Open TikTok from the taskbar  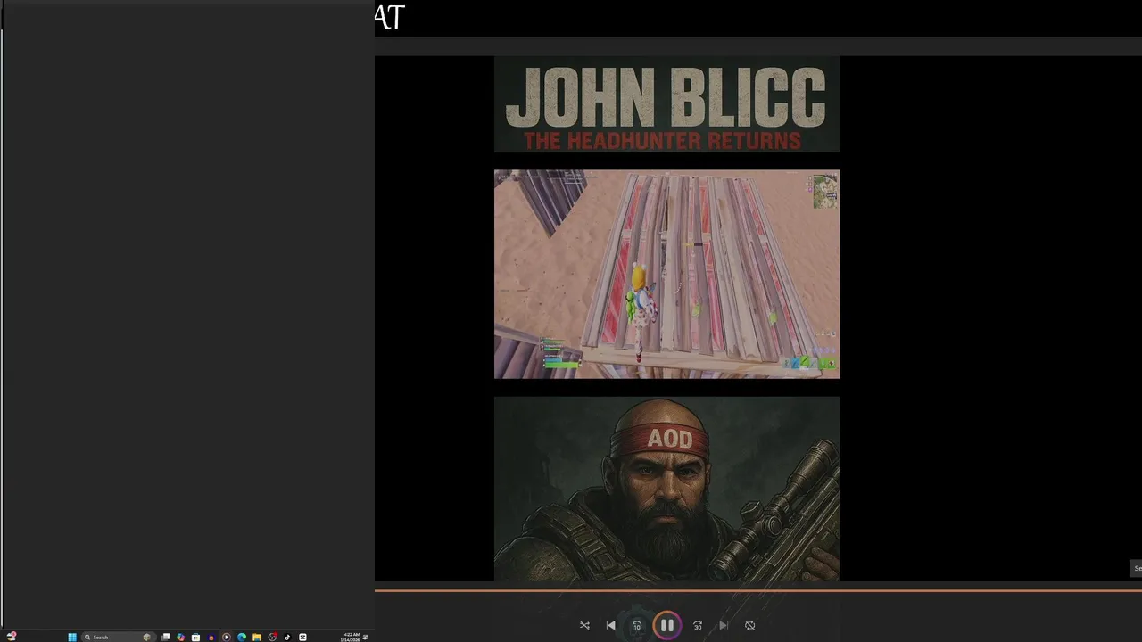[x=287, y=637]
